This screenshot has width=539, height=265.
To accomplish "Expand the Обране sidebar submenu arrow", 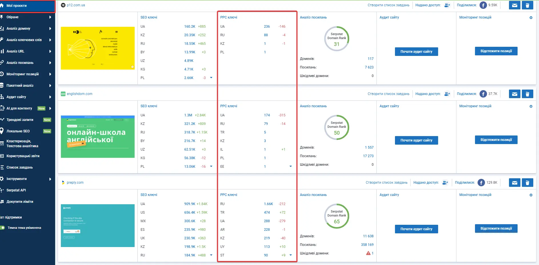I will click(50, 17).
